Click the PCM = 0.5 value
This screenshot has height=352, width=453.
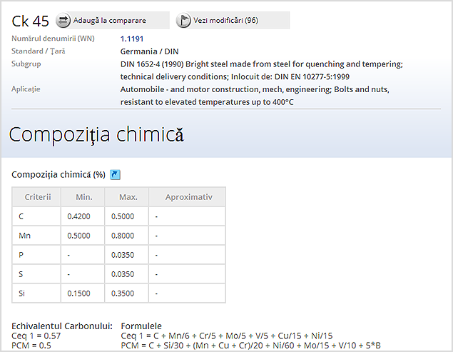point(31,346)
